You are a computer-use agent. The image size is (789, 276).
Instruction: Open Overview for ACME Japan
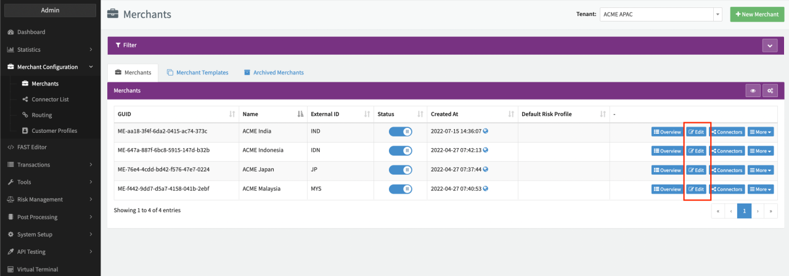point(668,170)
